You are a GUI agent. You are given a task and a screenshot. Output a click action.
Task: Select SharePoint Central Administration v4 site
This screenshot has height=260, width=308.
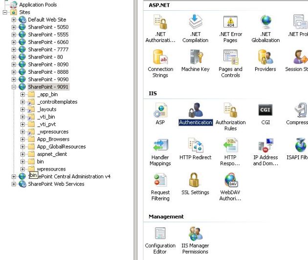click(69, 176)
